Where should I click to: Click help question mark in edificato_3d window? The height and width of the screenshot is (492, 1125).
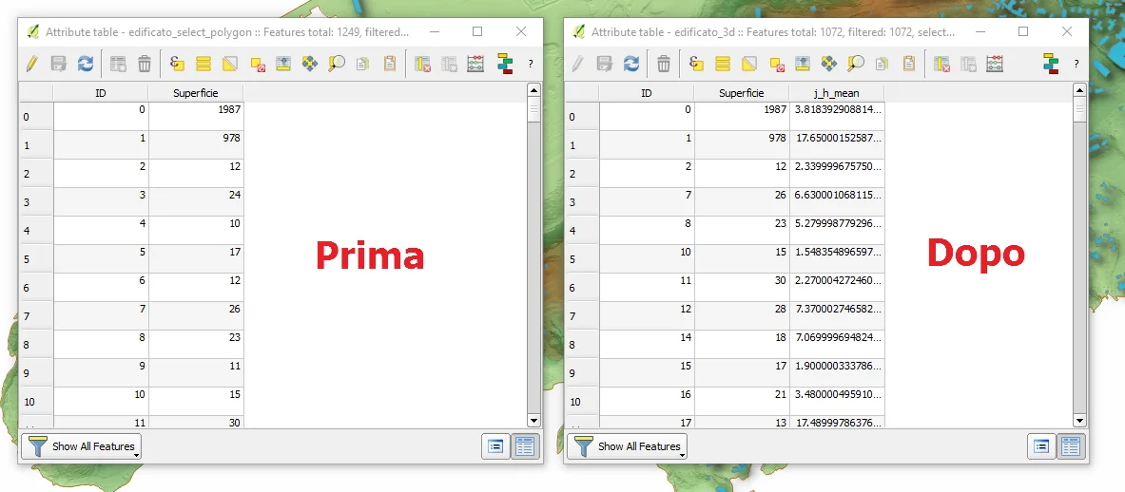[x=1077, y=64]
